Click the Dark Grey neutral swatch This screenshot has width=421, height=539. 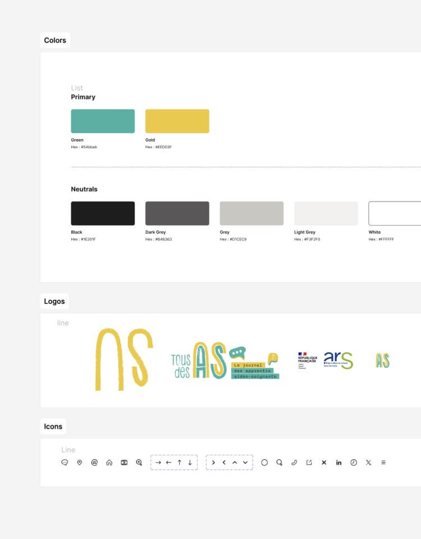click(177, 213)
